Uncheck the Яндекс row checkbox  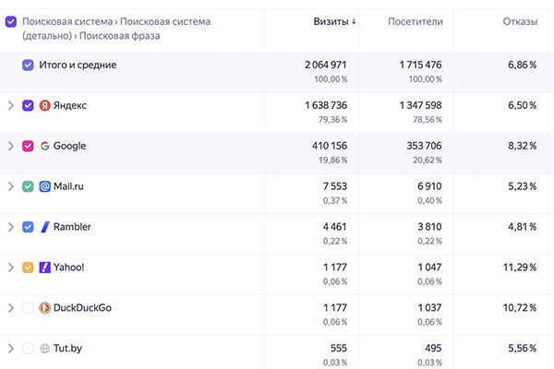[x=28, y=105]
